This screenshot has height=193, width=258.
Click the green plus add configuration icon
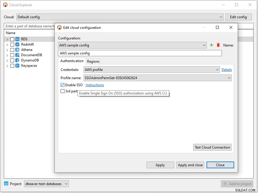[212, 45]
